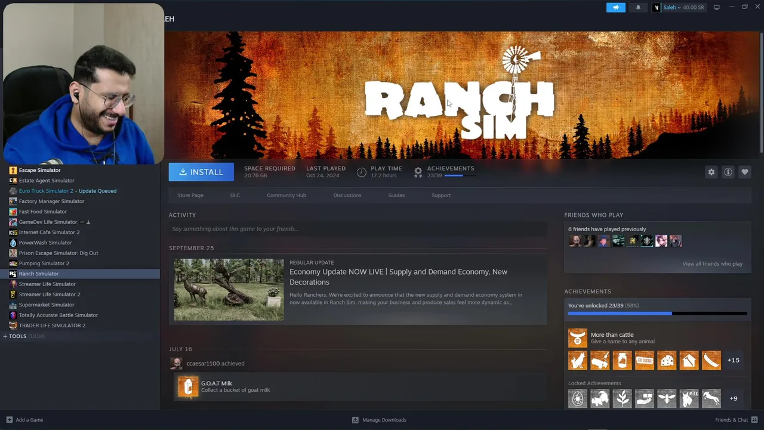This screenshot has width=764, height=430.
Task: Open the Economy Update news thumbnail
Action: [229, 290]
